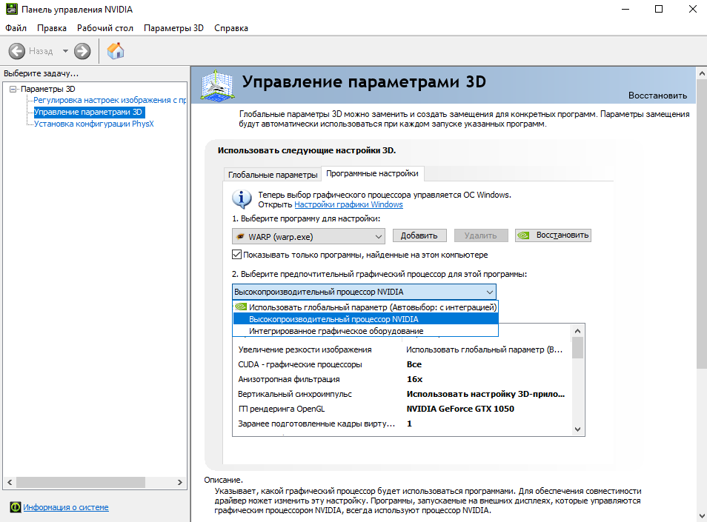Choose Высокопроизводительный процессор NVIDIA list option
Image resolution: width=707 pixels, height=522 pixels.
pos(365,319)
